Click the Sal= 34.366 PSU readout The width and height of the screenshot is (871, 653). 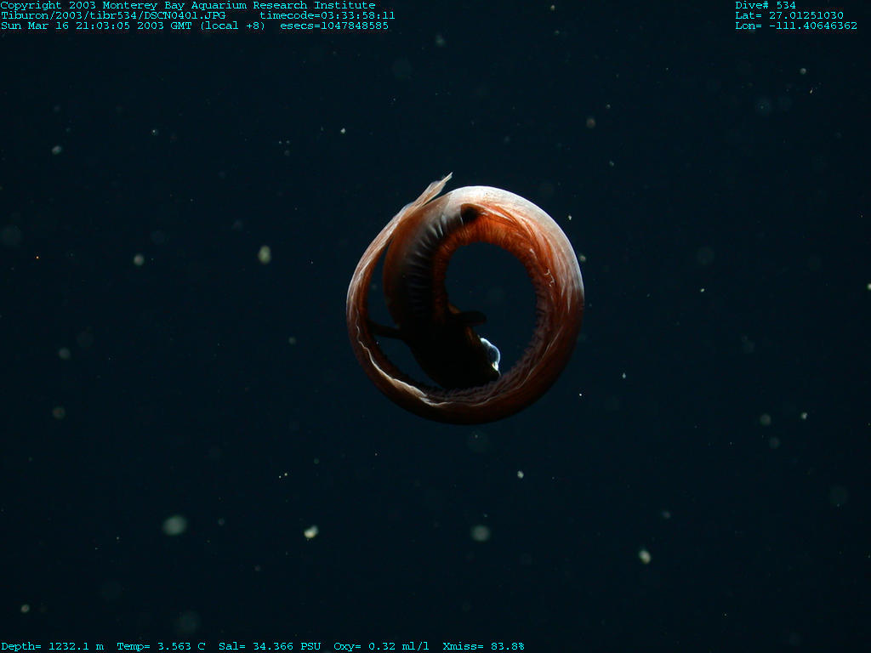270,646
